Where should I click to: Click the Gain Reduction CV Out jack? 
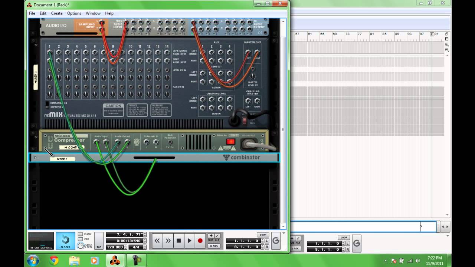coord(170,142)
